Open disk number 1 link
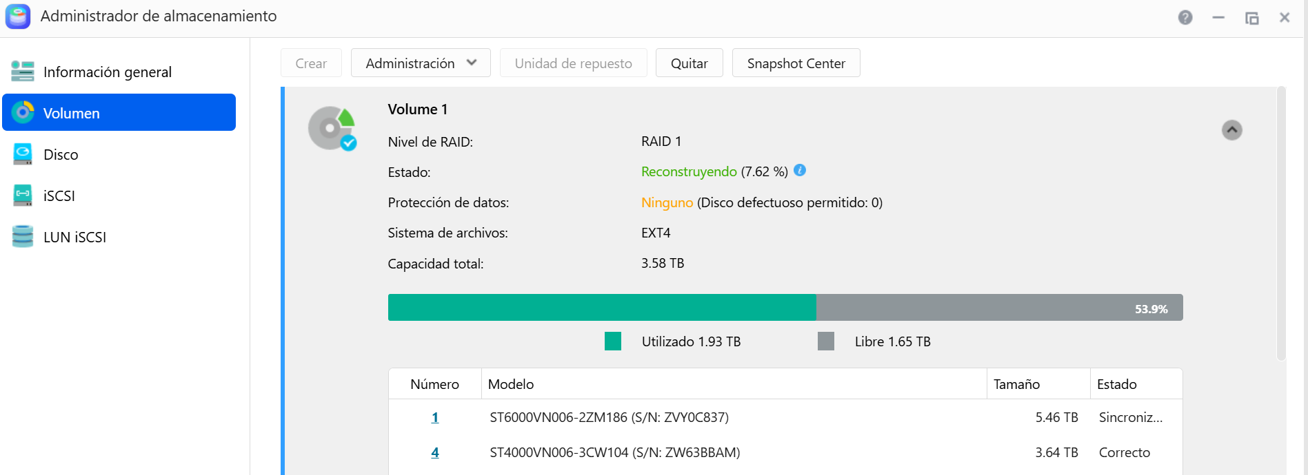 click(x=435, y=417)
